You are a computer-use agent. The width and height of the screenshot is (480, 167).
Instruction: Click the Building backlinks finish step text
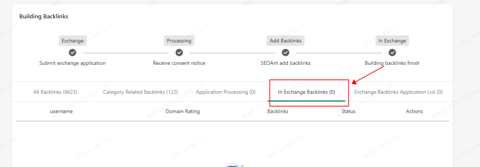392,63
